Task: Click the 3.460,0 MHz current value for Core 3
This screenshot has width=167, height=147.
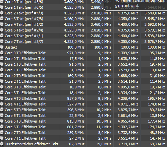Action: coord(74,19)
